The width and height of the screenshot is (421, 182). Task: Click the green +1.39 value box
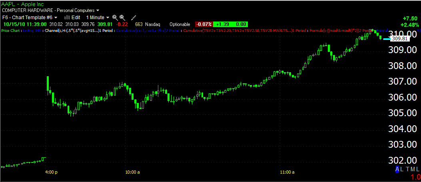tap(222, 24)
